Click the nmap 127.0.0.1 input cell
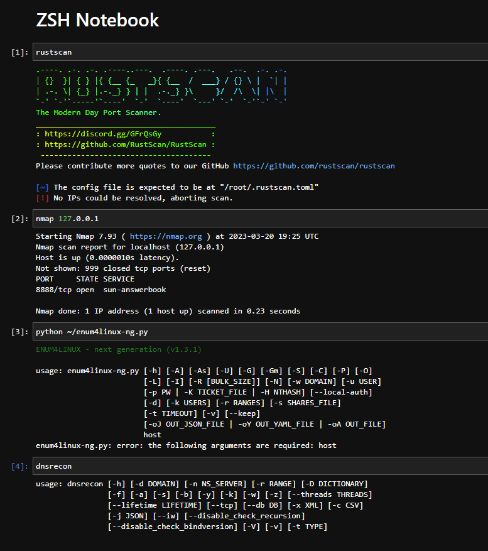 (261, 219)
